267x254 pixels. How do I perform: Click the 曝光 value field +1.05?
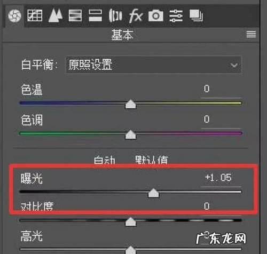point(218,178)
